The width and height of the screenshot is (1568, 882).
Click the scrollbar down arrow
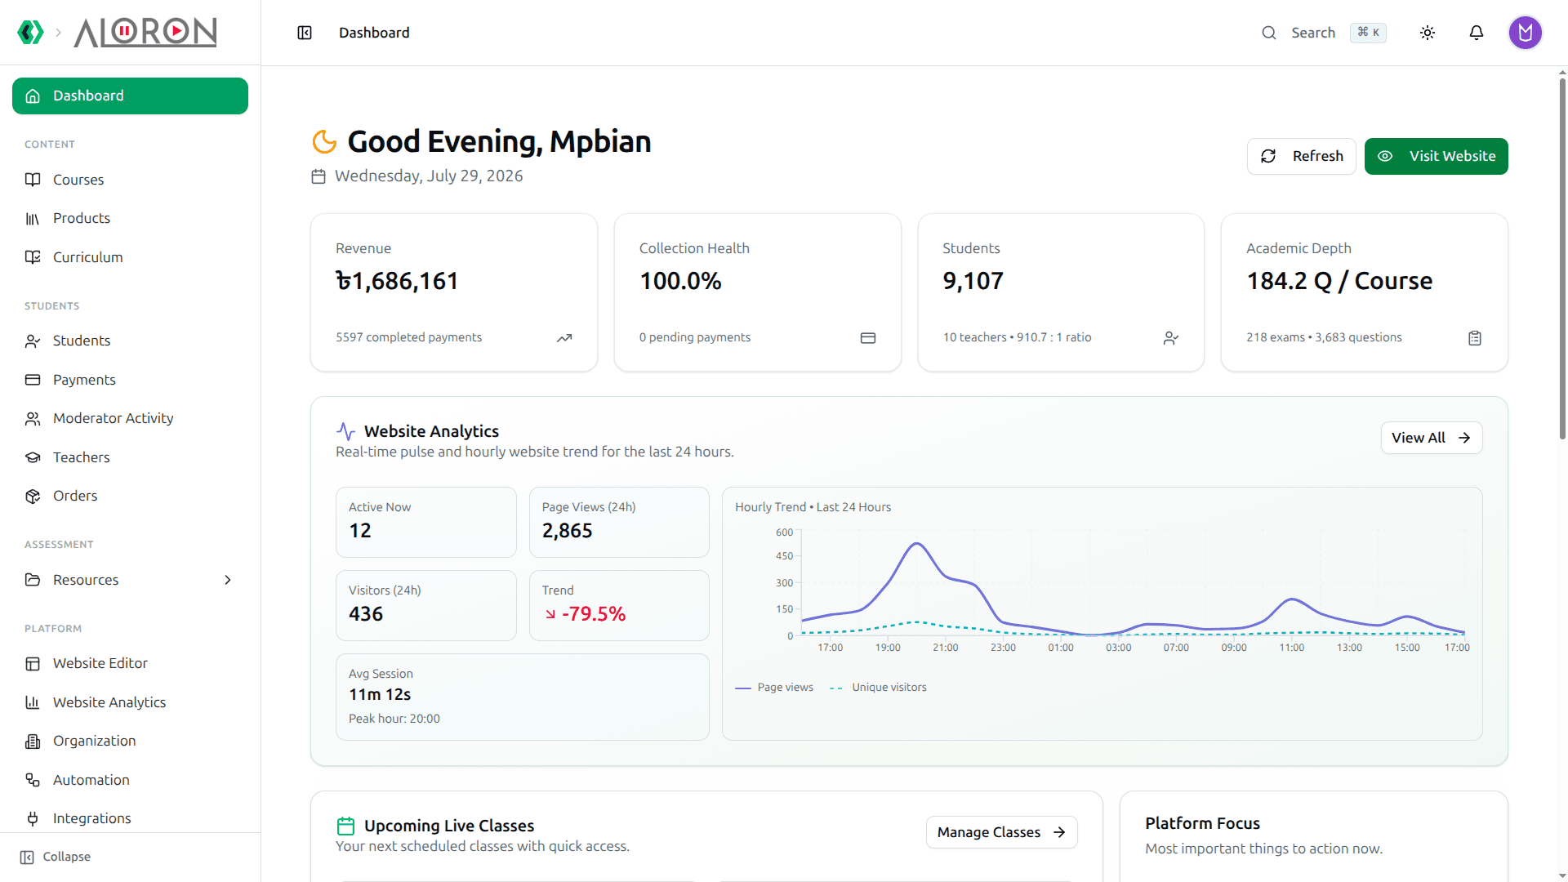pyautogui.click(x=1562, y=875)
